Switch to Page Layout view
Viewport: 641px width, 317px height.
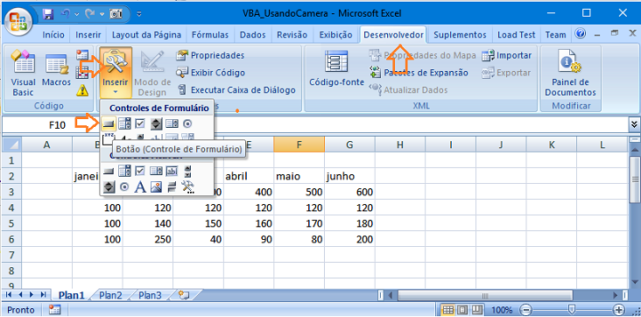[463, 309]
